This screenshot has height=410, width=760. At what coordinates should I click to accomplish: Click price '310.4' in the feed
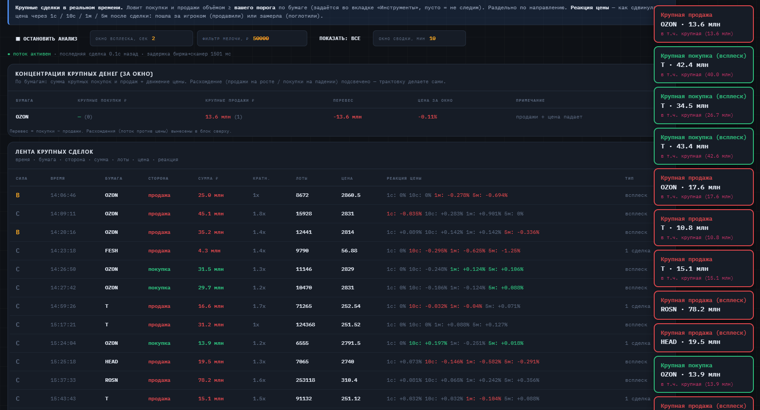tap(349, 380)
